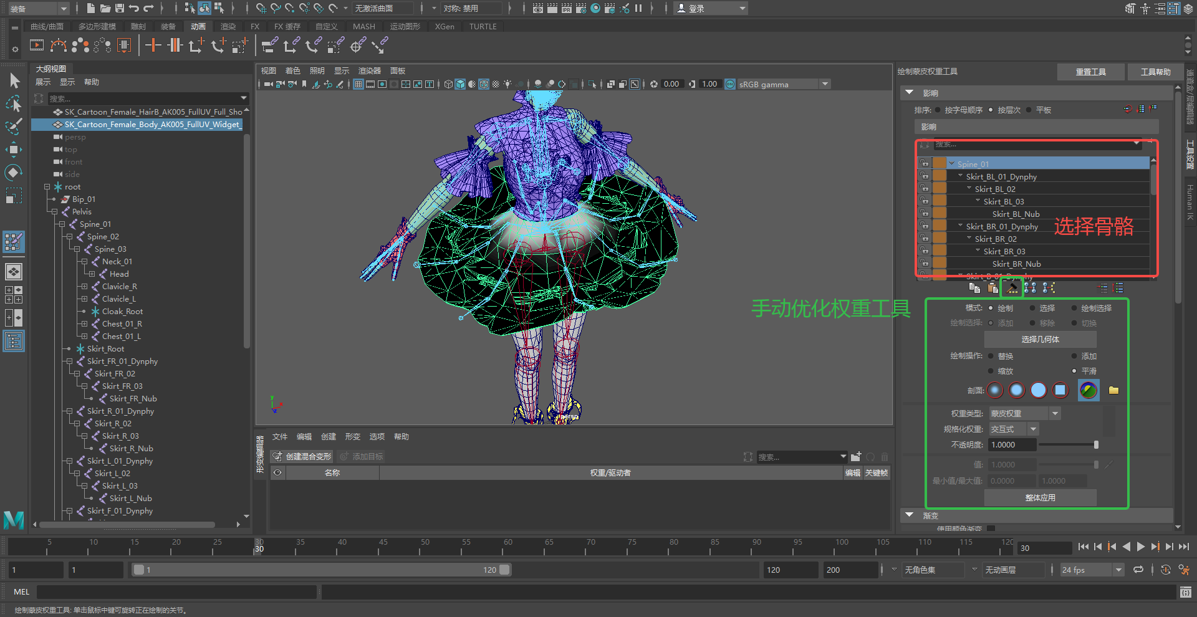Screen dimensions: 1197x617
Task: Click the Set Key orange cross shelf icon
Action: (x=153, y=45)
